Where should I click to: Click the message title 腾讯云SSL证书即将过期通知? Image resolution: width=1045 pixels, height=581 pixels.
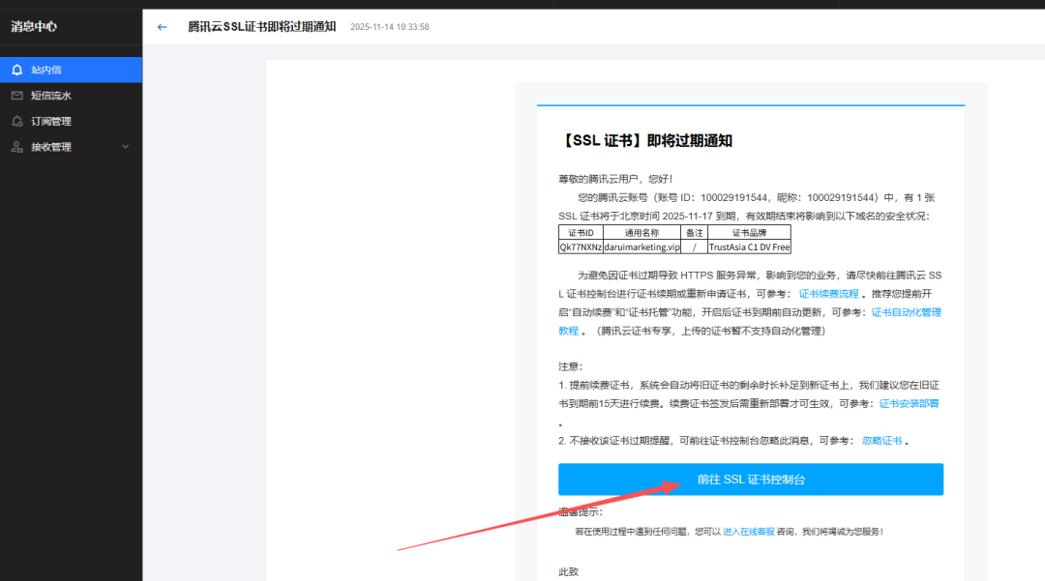262,27
